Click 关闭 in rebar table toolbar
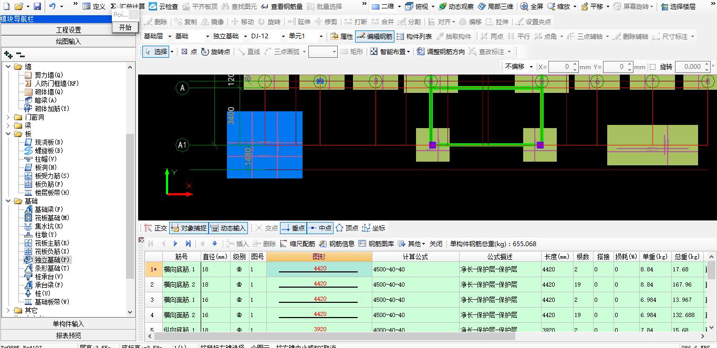The image size is (717, 348). pos(435,244)
